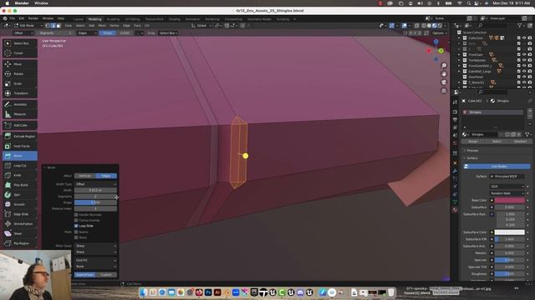Image resolution: width=535 pixels, height=300 pixels.
Task: Select the Edge Slide tool
Action: click(x=20, y=214)
